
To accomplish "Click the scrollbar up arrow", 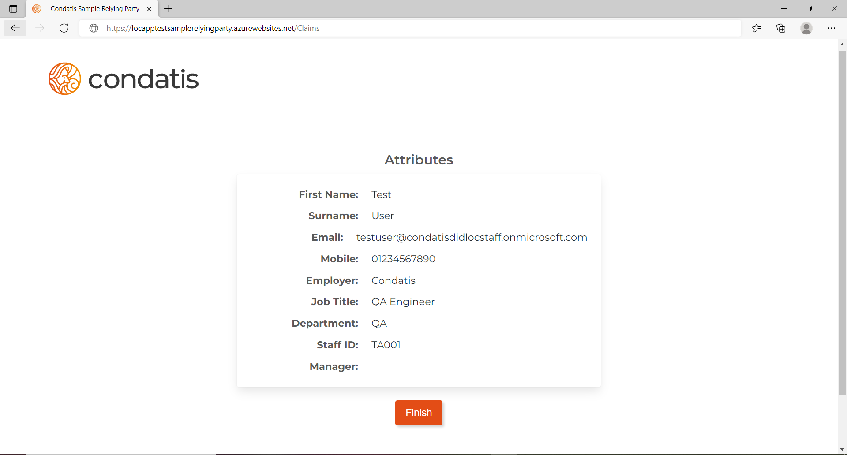I will point(842,44).
